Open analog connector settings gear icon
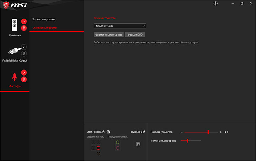Screen dimensions: 256x161 [108, 132]
